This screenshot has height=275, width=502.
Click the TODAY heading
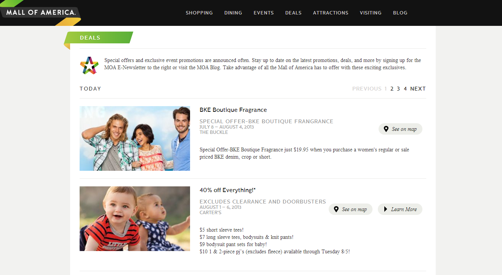90,89
